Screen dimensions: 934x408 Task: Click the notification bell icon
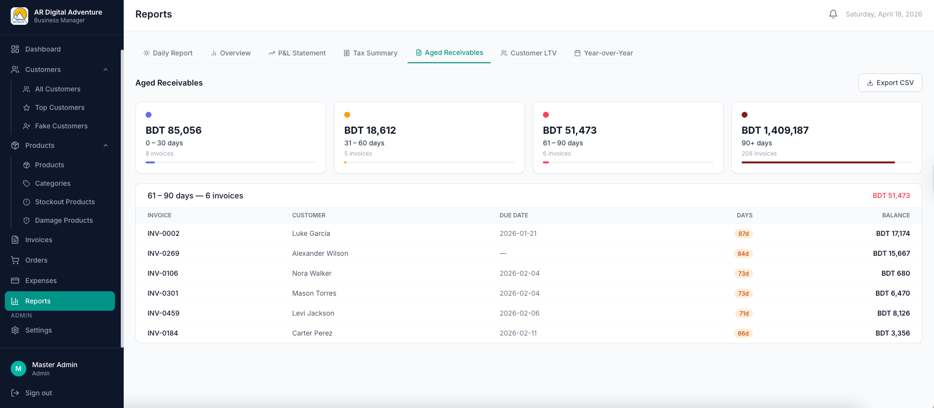833,14
